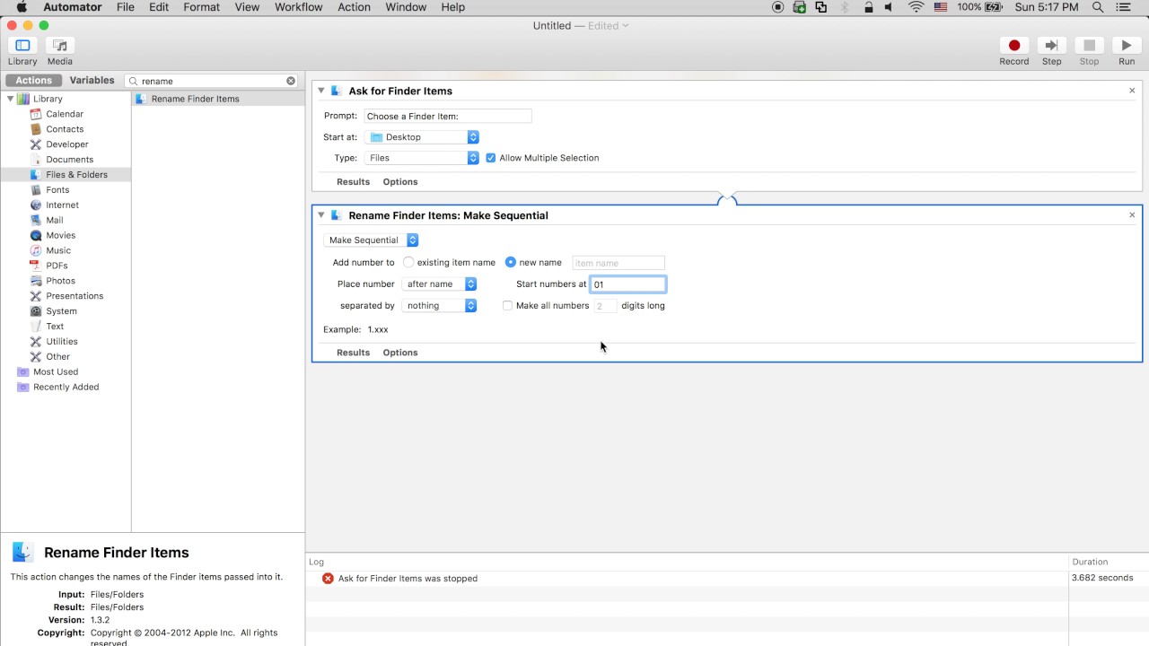The width and height of the screenshot is (1149, 646).
Task: Click the Prompt text field
Action: click(x=448, y=117)
